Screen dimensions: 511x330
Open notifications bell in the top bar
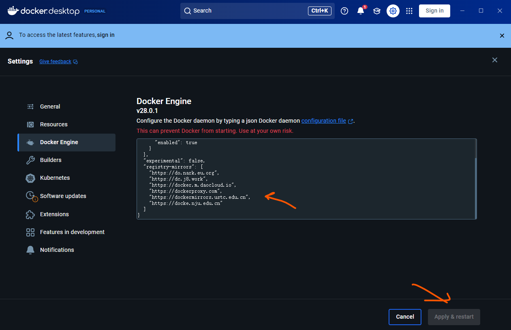point(361,11)
